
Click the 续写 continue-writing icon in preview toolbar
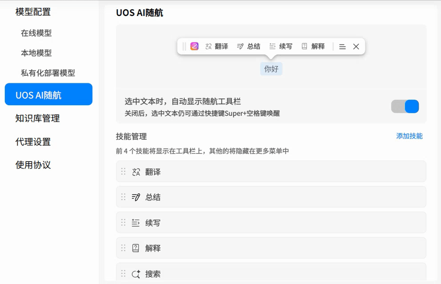272,46
